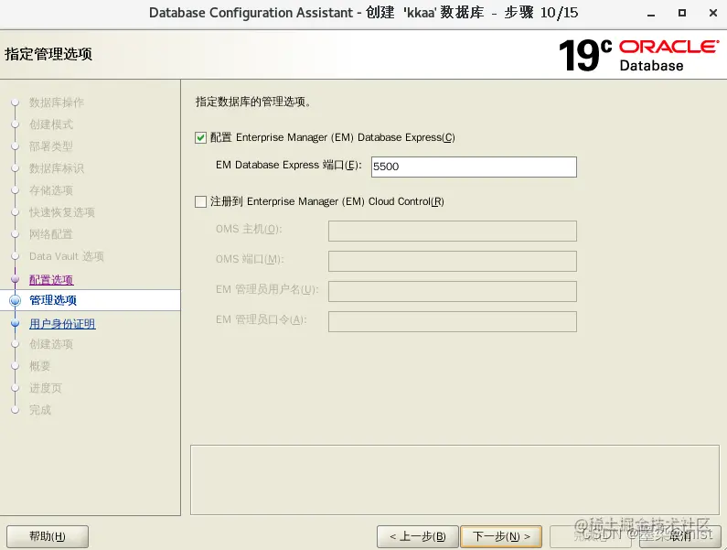
Task: Click the 管理选项 step bullet icon
Action: 16,300
